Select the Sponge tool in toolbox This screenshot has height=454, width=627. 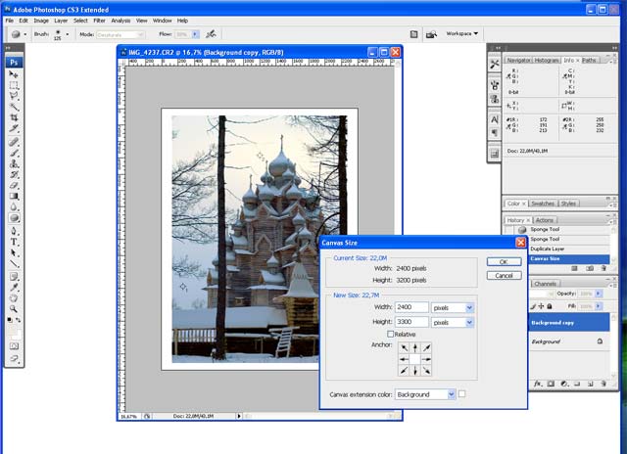point(15,218)
